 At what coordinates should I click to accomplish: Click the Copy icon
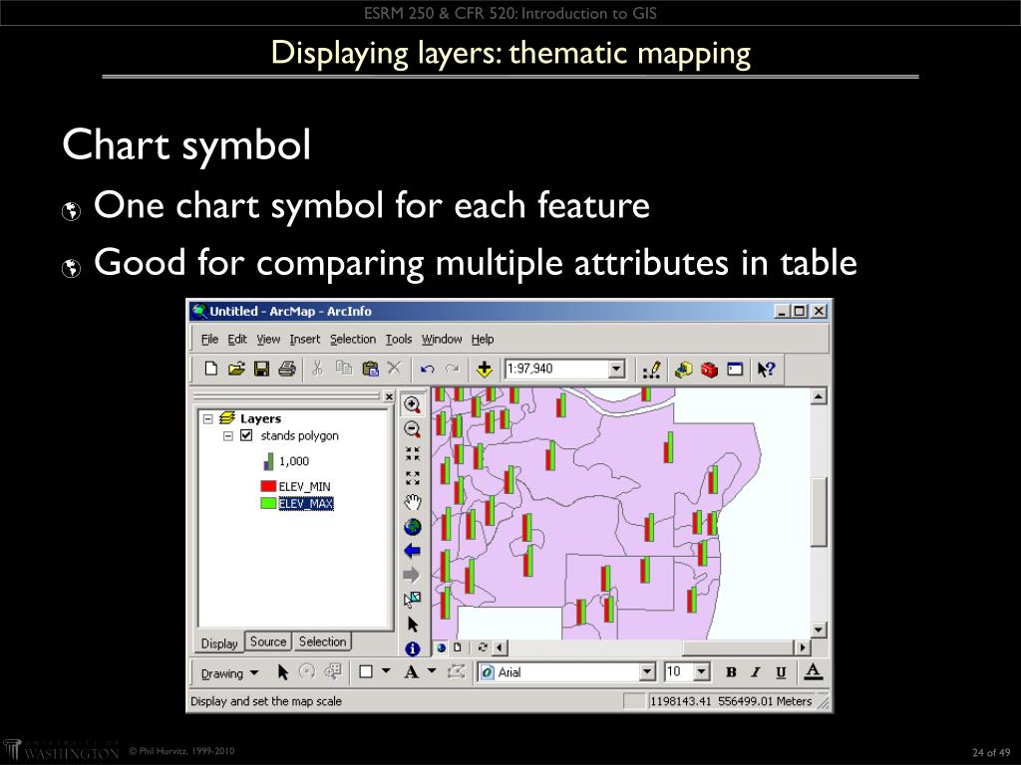[x=343, y=369]
